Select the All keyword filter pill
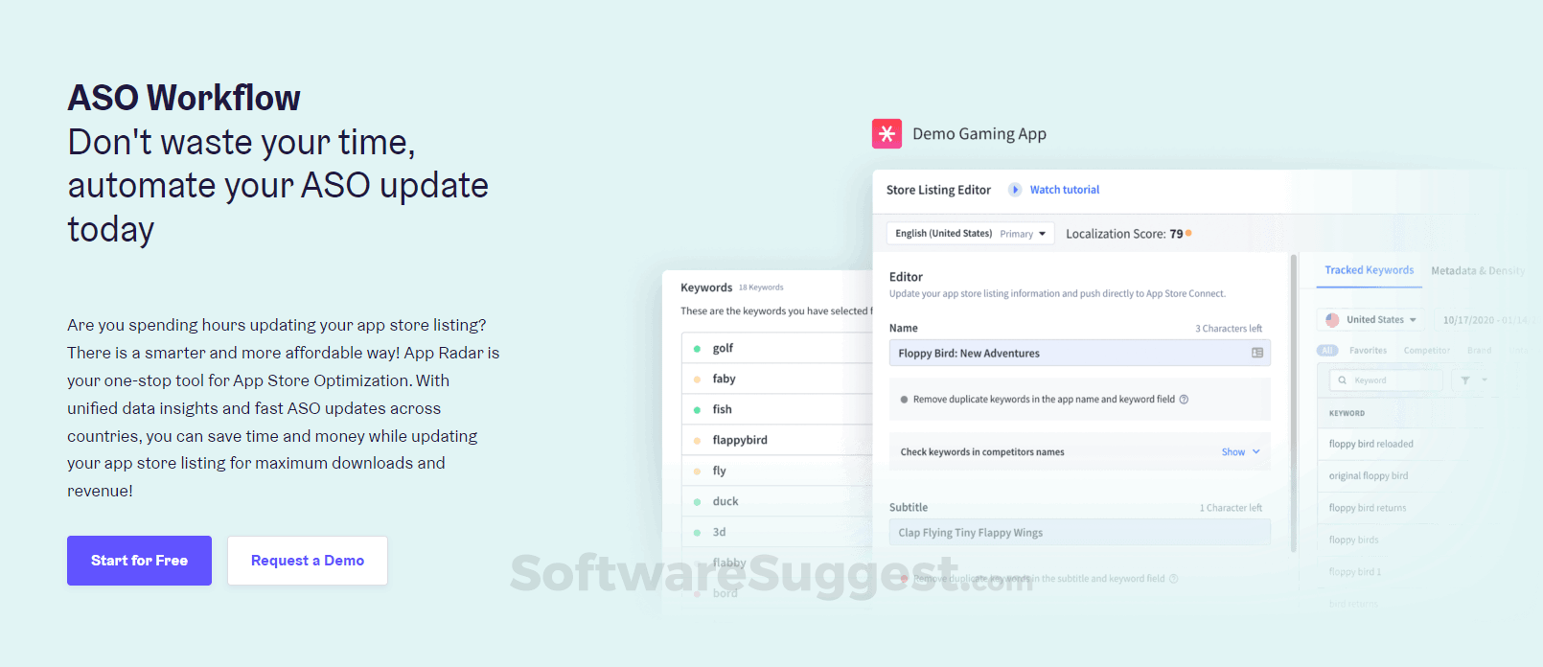Viewport: 1543px width, 667px height. point(1327,351)
